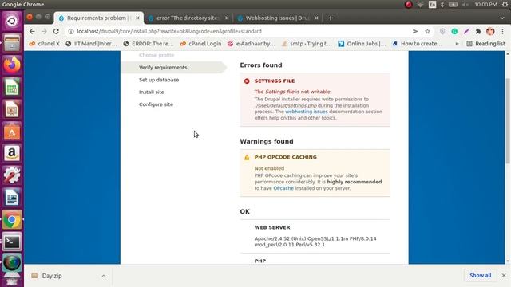This screenshot has height=287, width=511.
Task: Click the purple pen extension icon
Action: click(x=466, y=31)
